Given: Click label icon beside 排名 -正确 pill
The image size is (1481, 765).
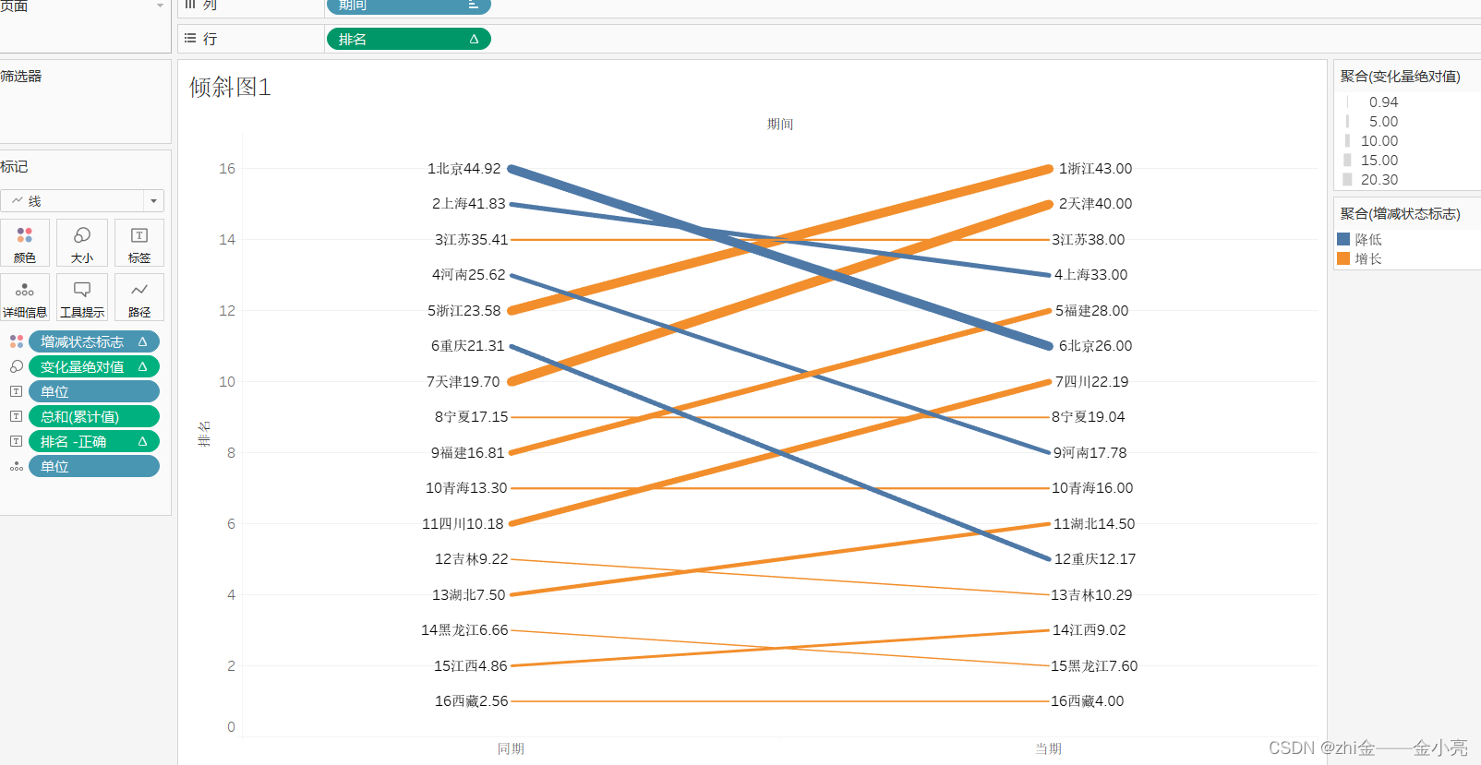Looking at the screenshot, I should [17, 441].
